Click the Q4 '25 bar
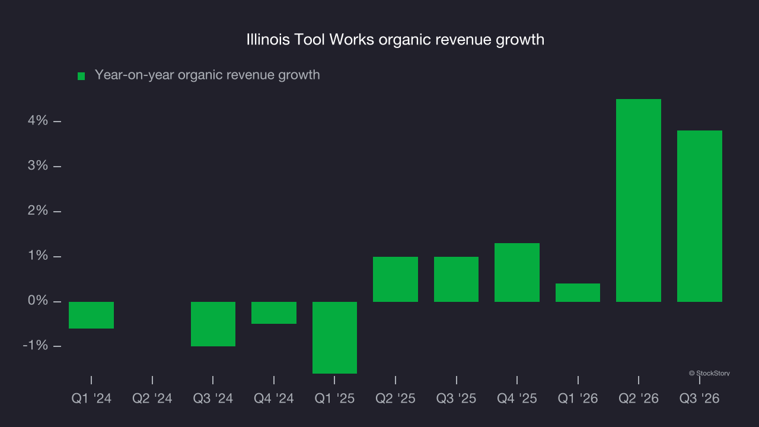The width and height of the screenshot is (759, 427). click(517, 273)
